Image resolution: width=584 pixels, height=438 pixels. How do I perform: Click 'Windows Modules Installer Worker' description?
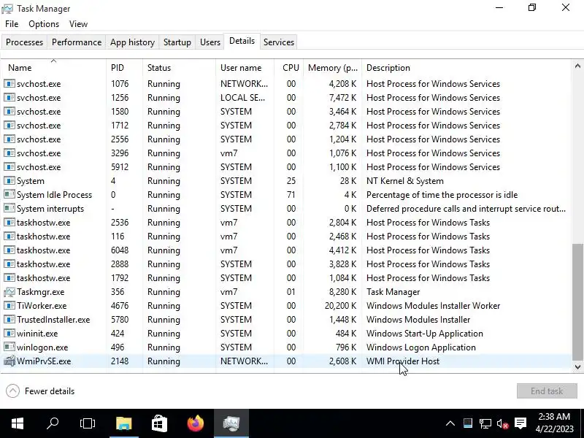click(x=433, y=306)
